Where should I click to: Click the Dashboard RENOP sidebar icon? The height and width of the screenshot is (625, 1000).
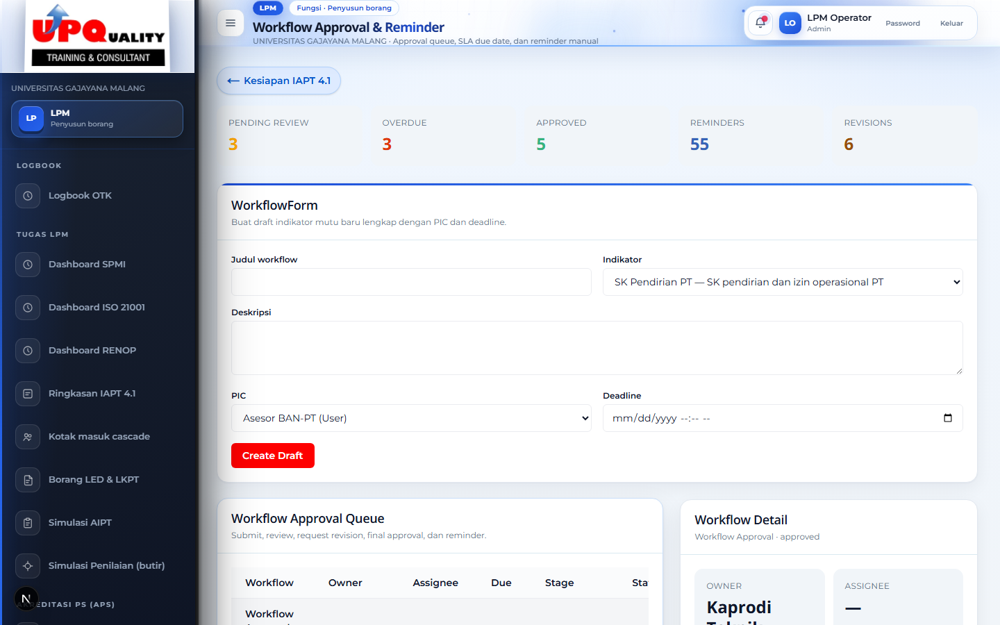[28, 351]
